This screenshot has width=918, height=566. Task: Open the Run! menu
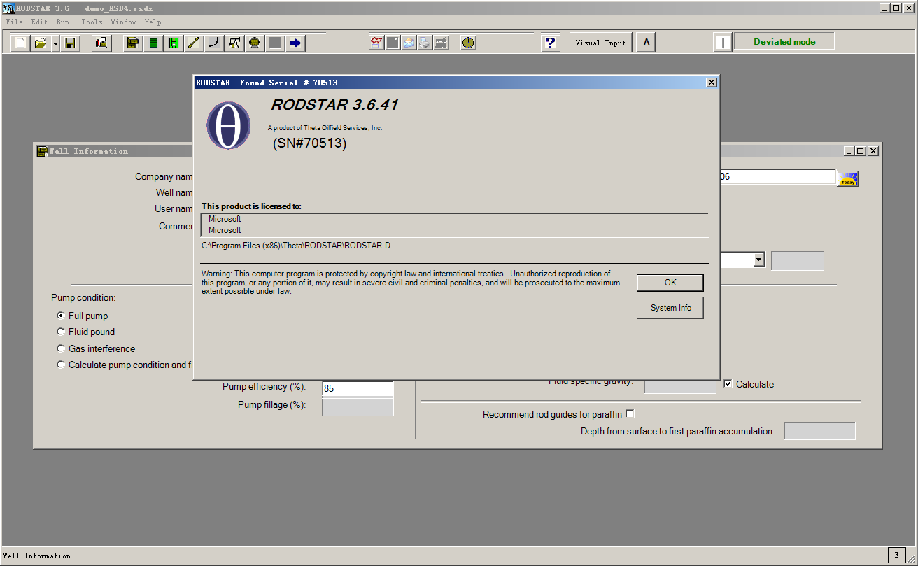click(x=64, y=22)
